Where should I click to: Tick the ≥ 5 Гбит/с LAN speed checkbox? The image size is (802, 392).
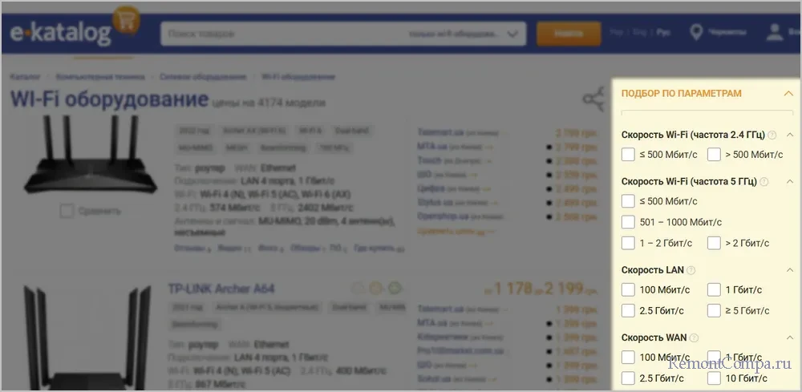coord(713,310)
